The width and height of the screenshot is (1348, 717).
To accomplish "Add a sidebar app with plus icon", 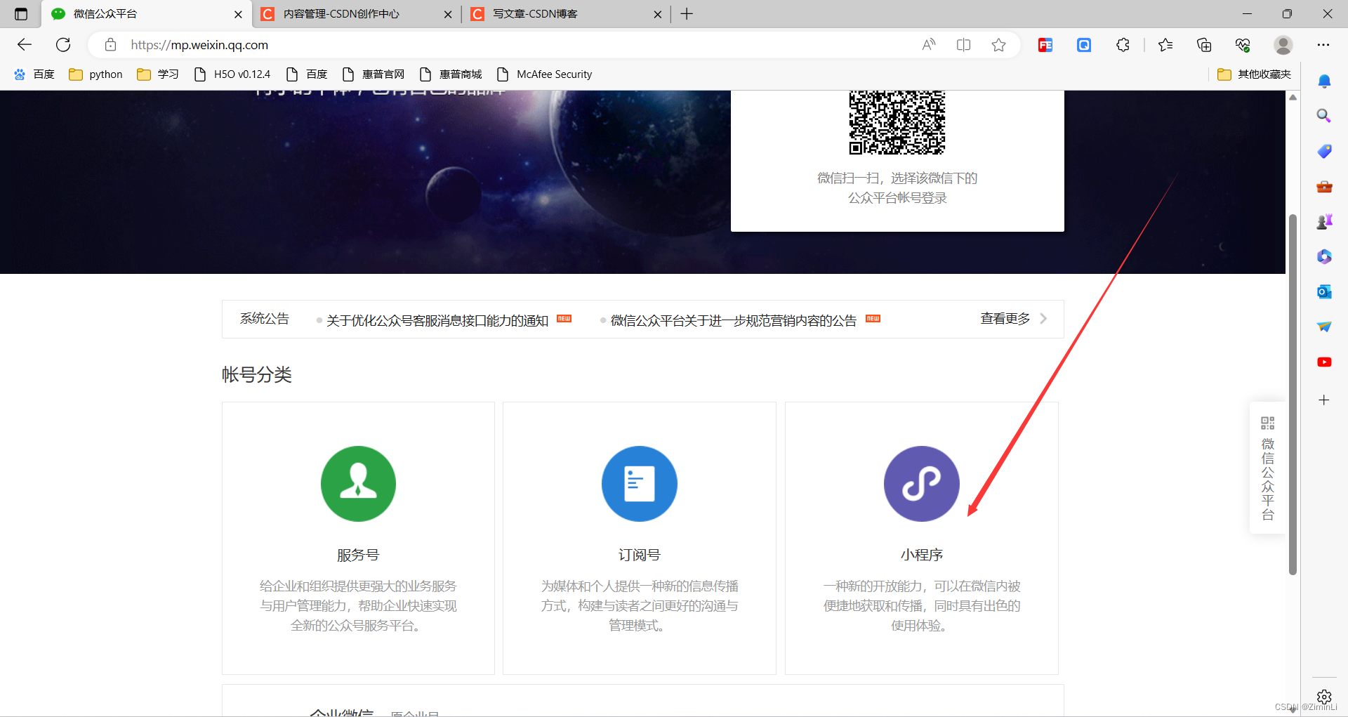I will coord(1324,400).
